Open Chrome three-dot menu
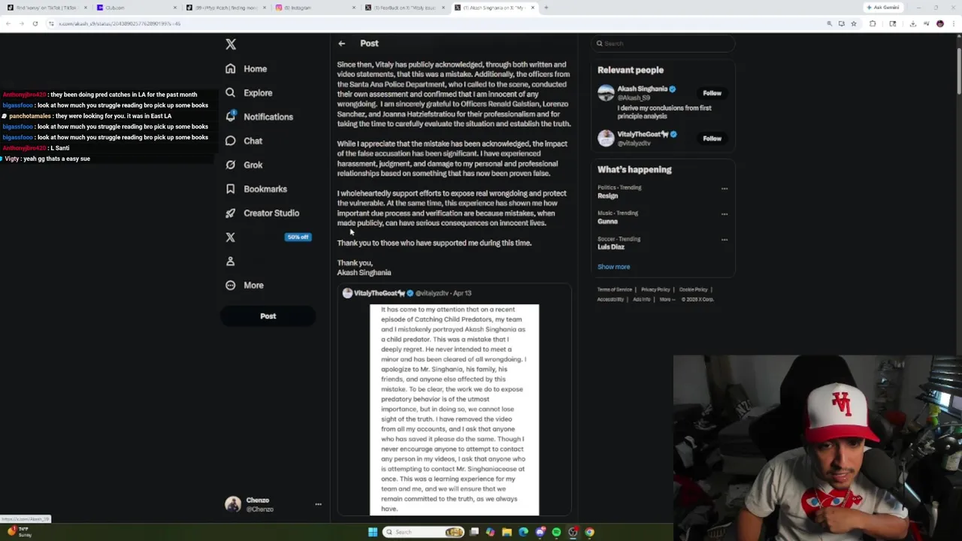 click(x=954, y=23)
